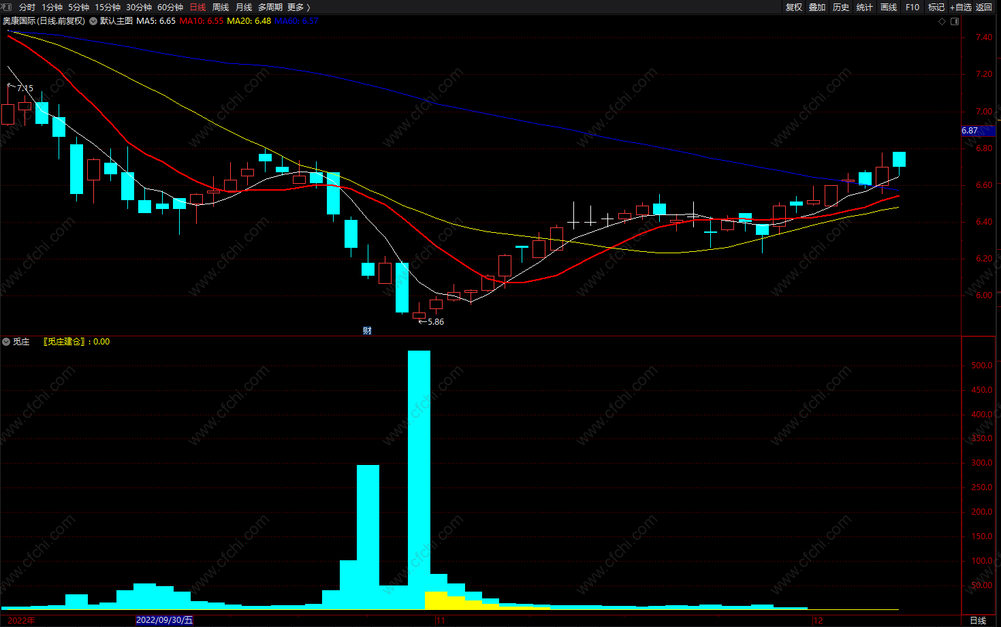Click the 2022/09/30/五 date label
The width and height of the screenshot is (1001, 627).
[x=165, y=620]
